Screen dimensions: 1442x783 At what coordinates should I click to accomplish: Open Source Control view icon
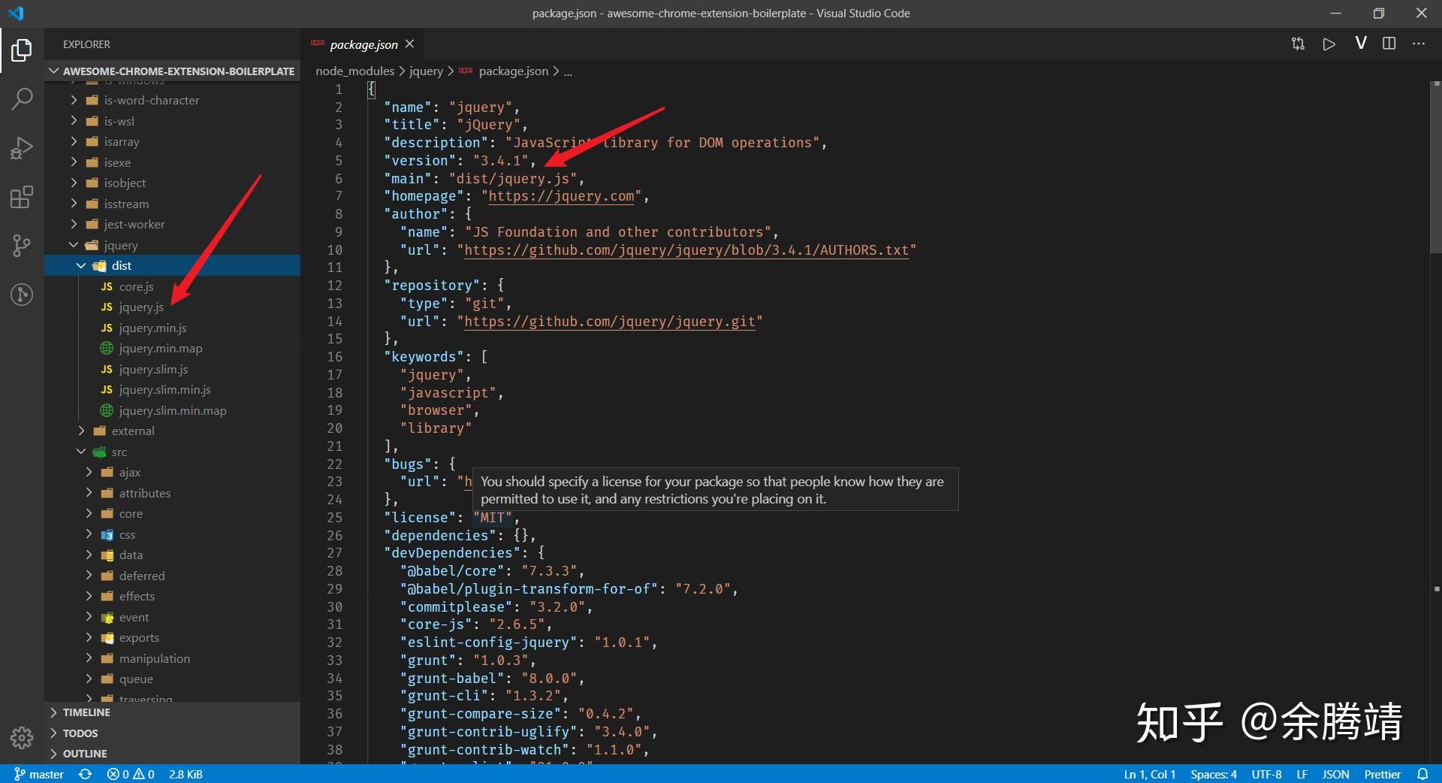coord(22,246)
